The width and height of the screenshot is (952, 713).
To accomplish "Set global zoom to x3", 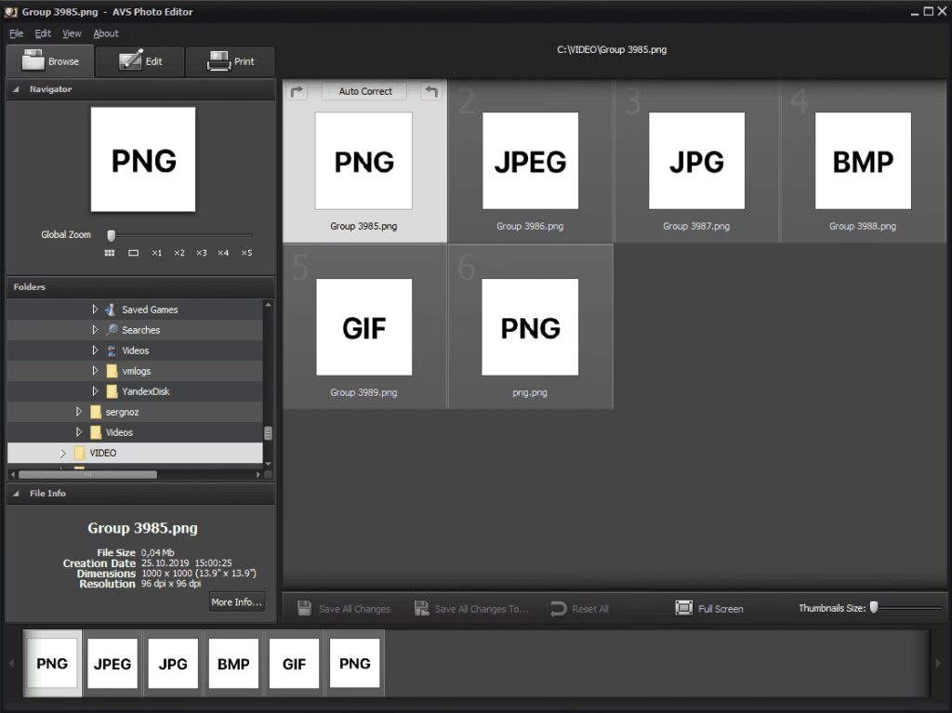I will (x=201, y=253).
